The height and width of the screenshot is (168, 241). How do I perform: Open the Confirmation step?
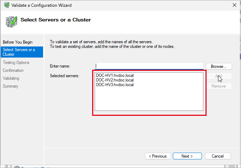[13, 70]
